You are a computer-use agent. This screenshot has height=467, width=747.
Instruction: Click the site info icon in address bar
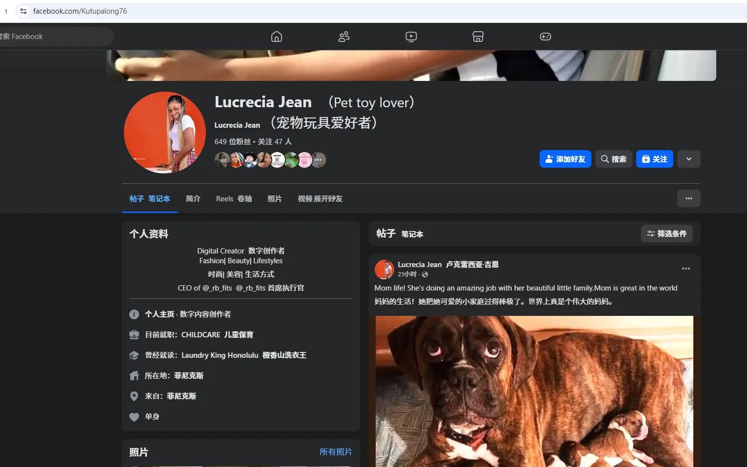tap(23, 11)
